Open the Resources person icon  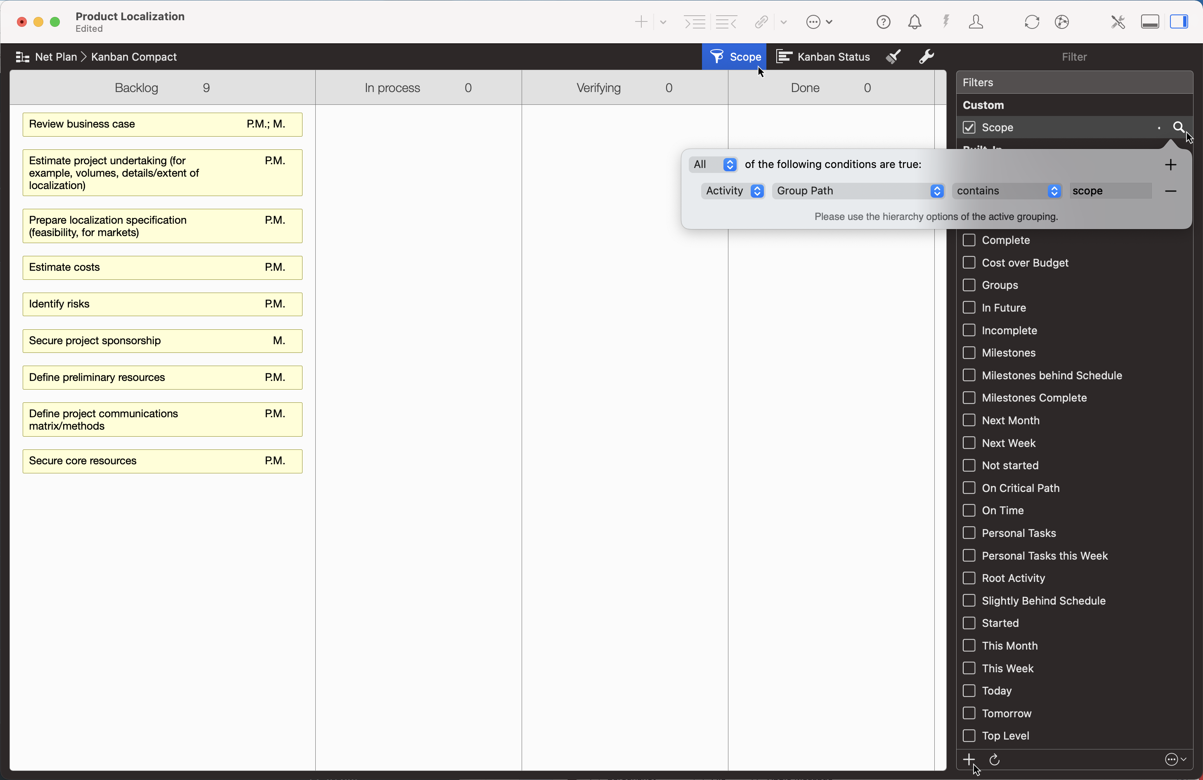click(976, 22)
